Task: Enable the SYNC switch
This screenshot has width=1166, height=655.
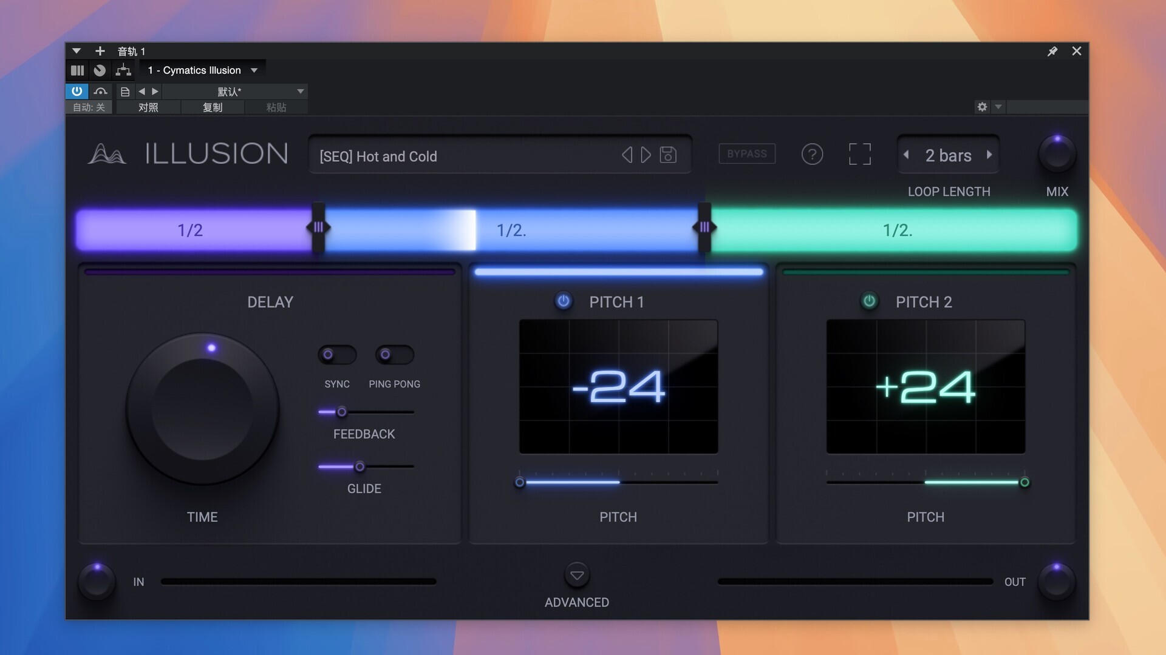Action: (x=337, y=355)
